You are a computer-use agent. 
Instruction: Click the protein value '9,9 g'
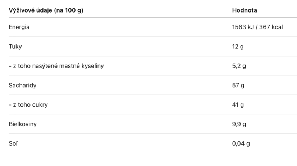239,124
